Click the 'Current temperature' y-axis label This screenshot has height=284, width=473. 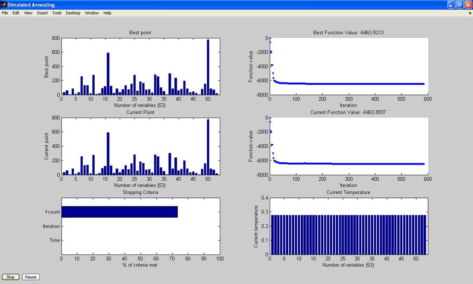256,226
